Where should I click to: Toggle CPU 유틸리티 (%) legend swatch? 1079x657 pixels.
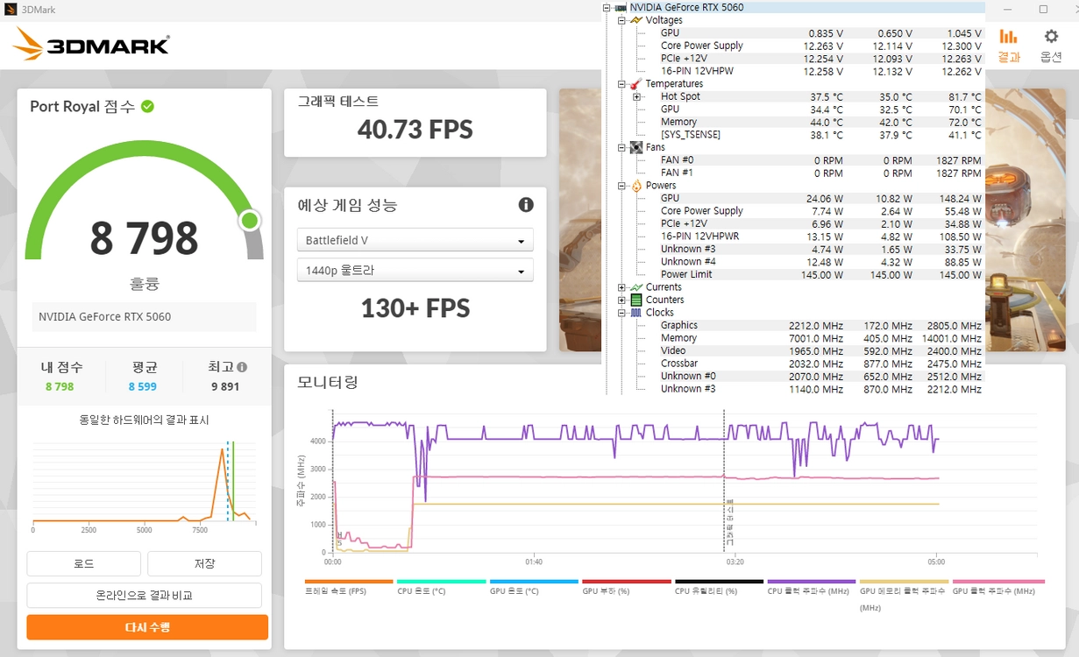719,582
